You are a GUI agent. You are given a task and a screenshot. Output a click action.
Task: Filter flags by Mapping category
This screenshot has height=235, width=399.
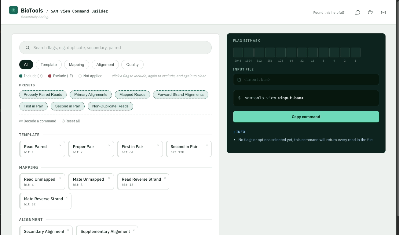tap(76, 64)
